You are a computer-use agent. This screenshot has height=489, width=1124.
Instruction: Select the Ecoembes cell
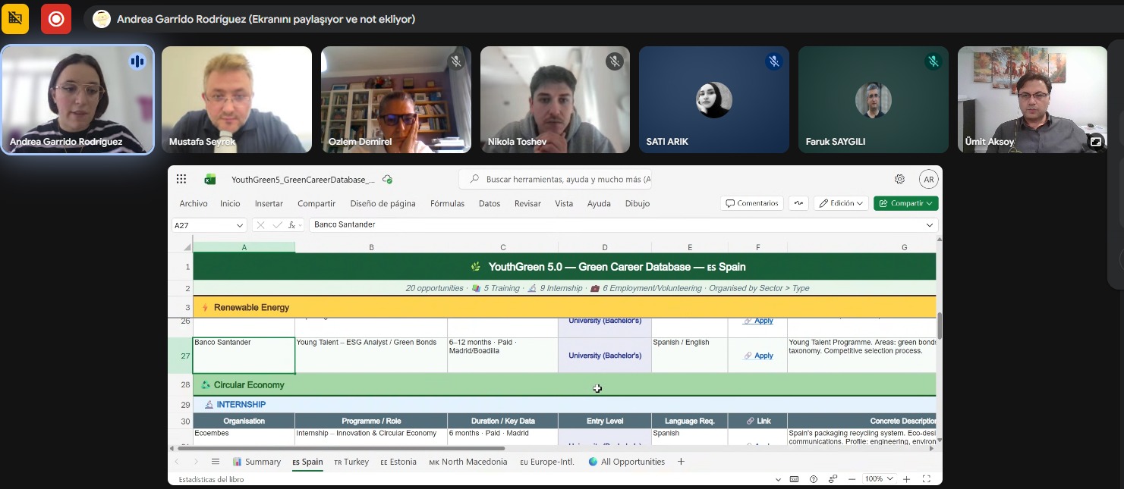tap(244, 437)
